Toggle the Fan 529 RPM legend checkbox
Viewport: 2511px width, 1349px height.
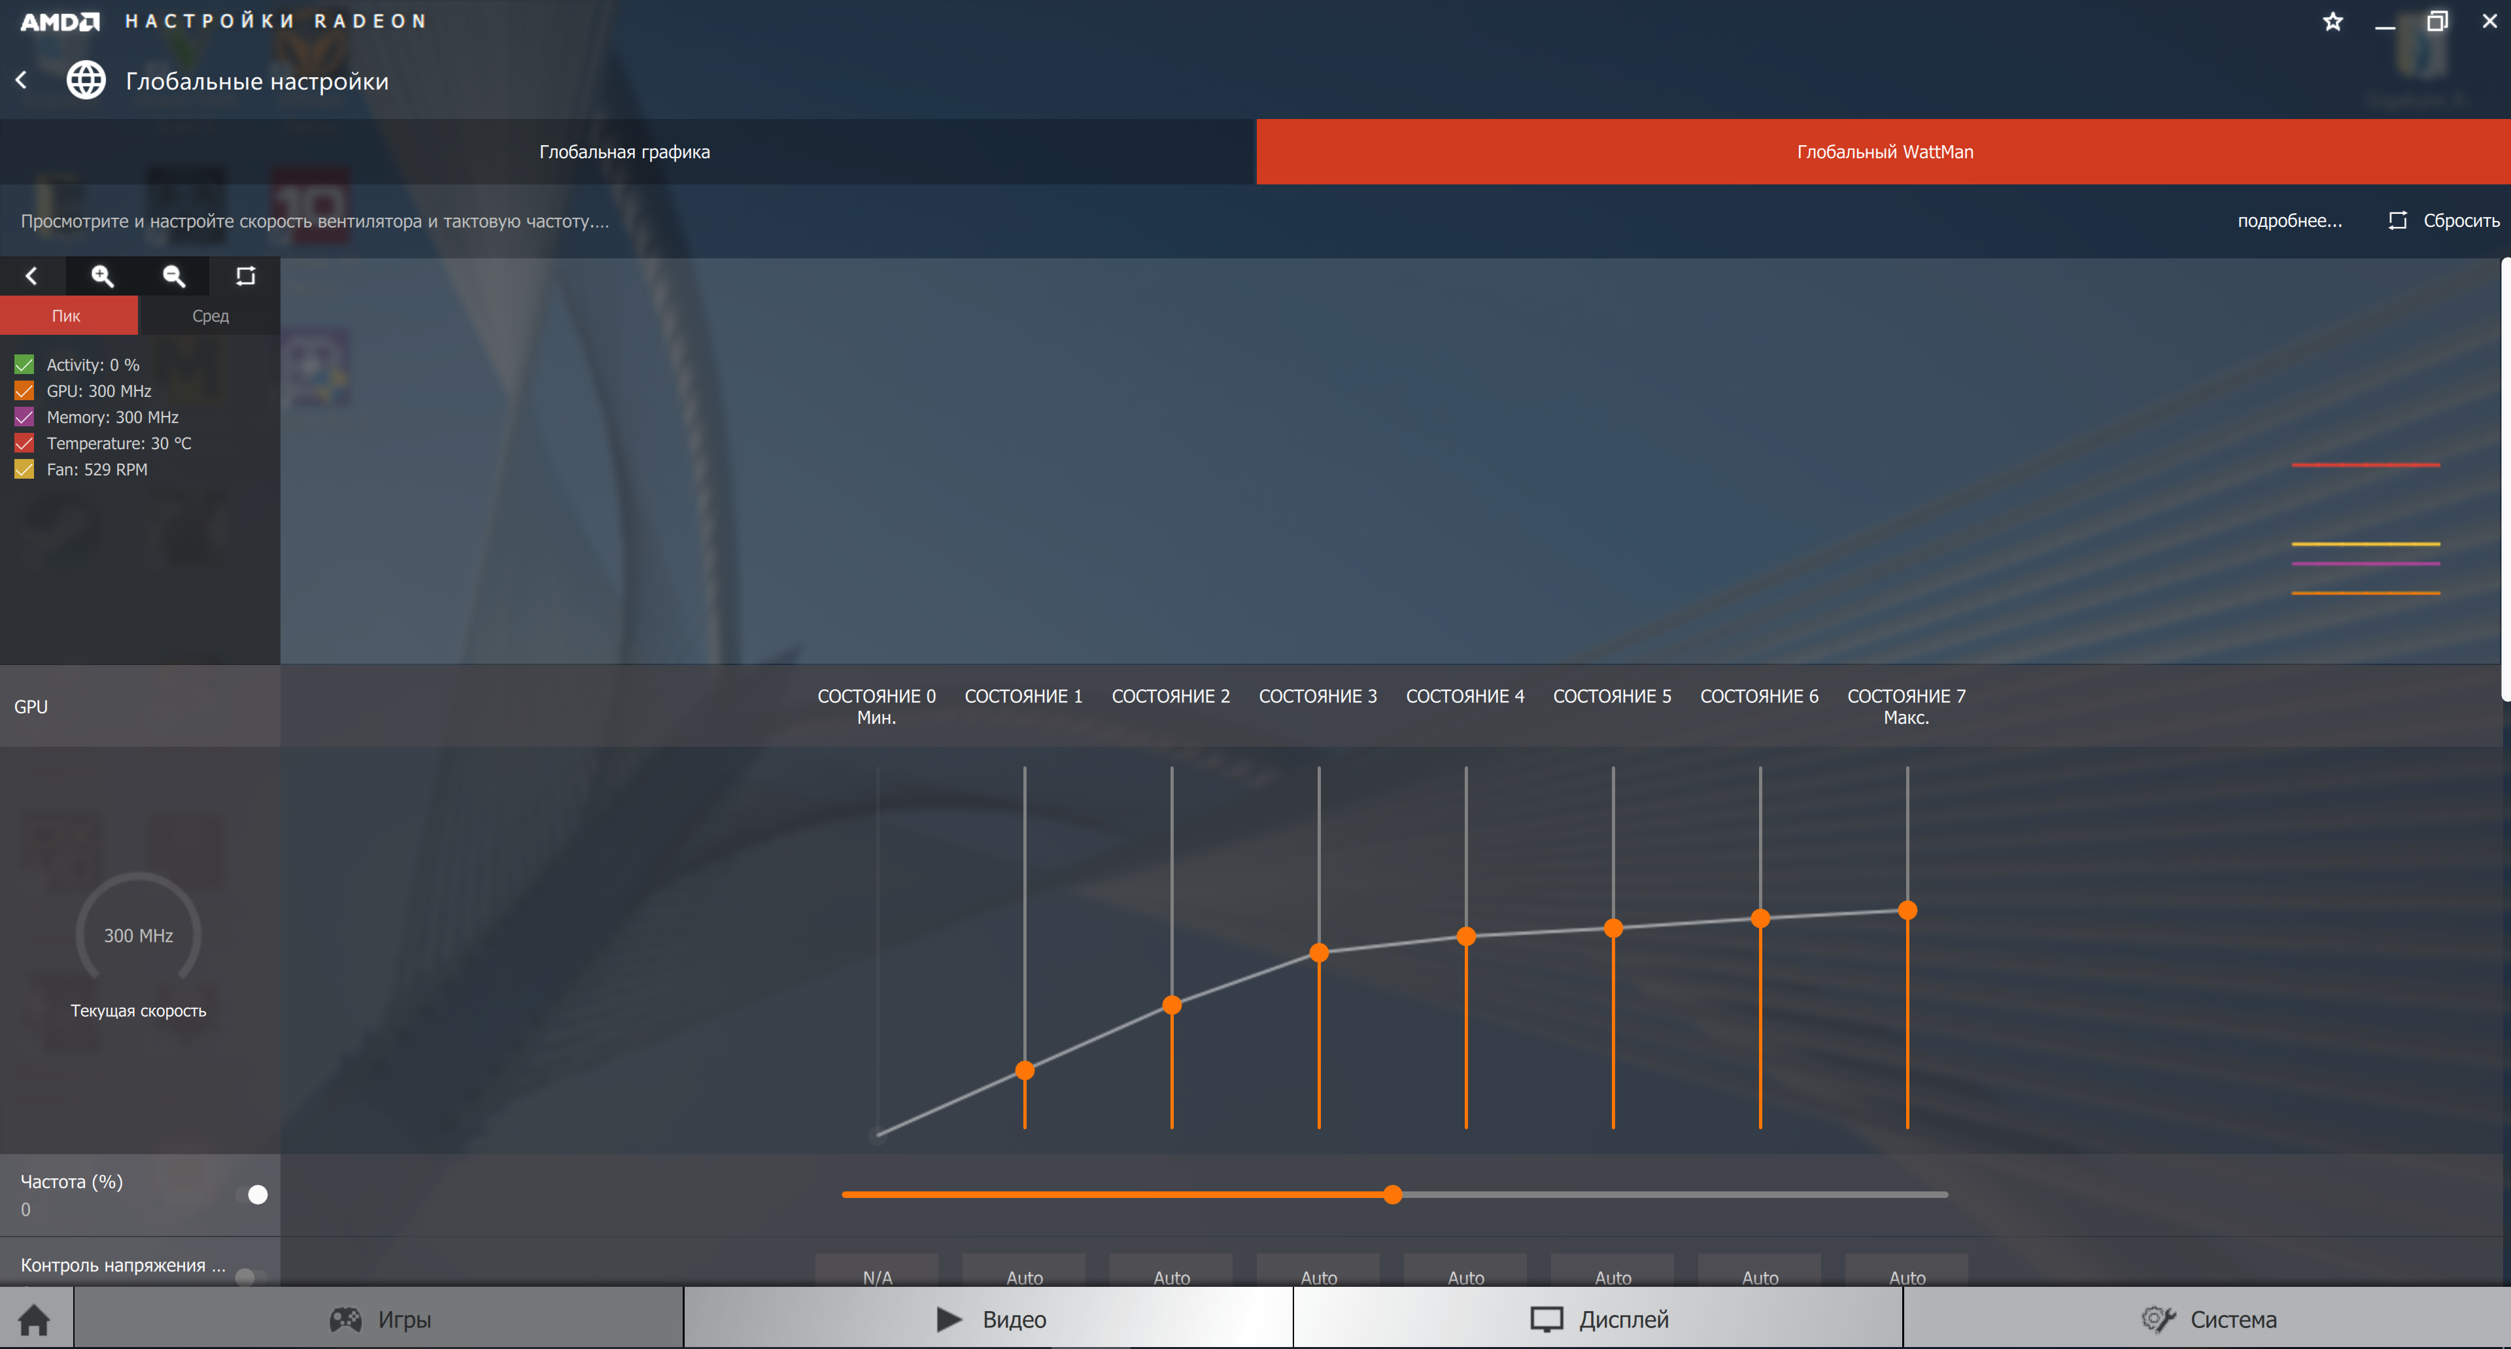[x=24, y=470]
